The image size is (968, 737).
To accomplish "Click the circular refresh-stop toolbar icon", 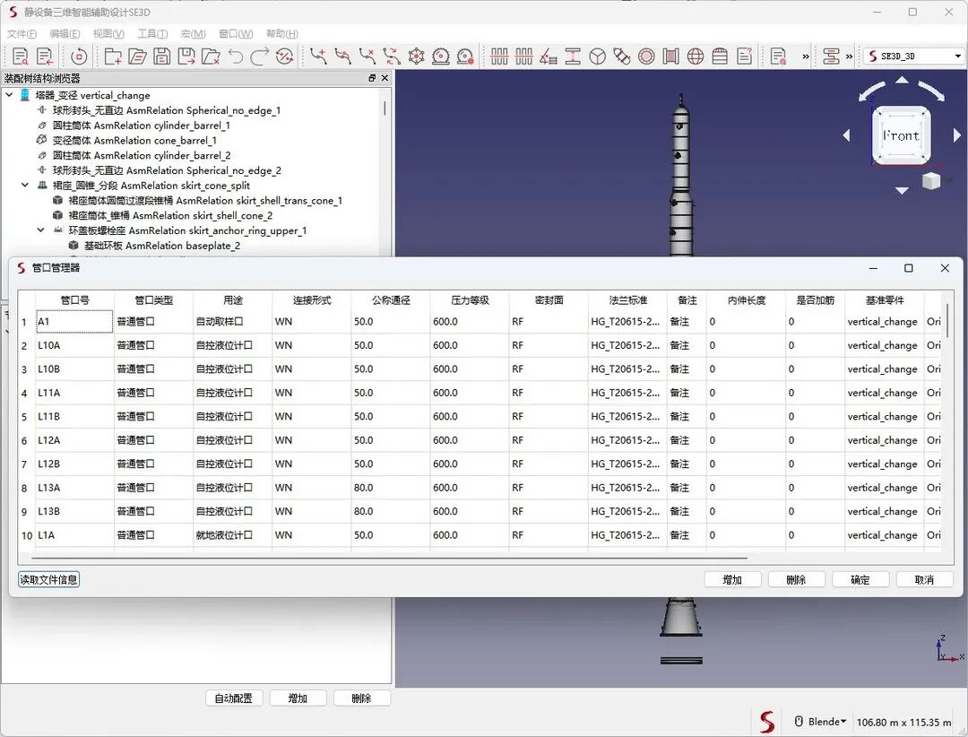I will point(78,56).
